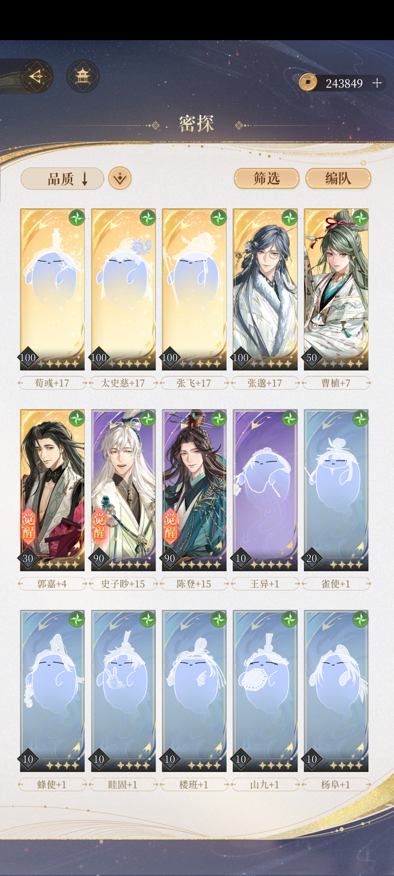394x876 pixels.
Task: Tap 觉醒 awakening badge on 史子眇
Action: pyautogui.click(x=99, y=525)
